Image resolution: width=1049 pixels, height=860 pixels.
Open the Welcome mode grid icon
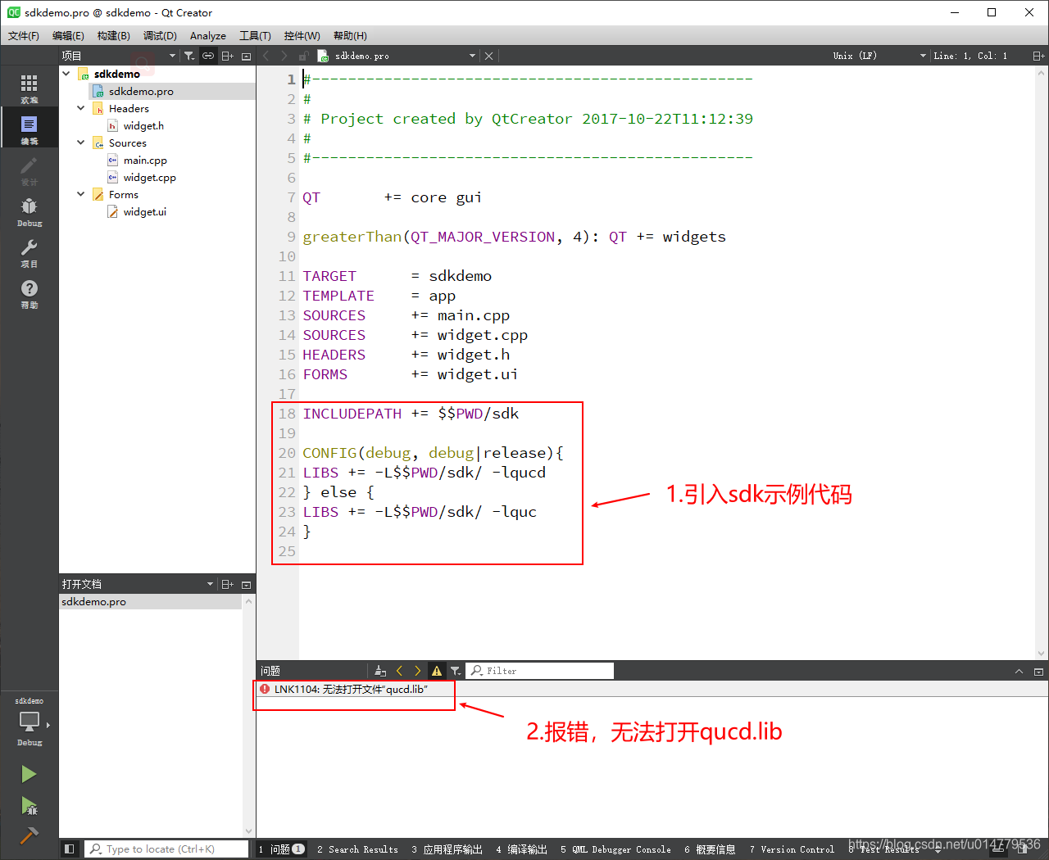click(29, 84)
